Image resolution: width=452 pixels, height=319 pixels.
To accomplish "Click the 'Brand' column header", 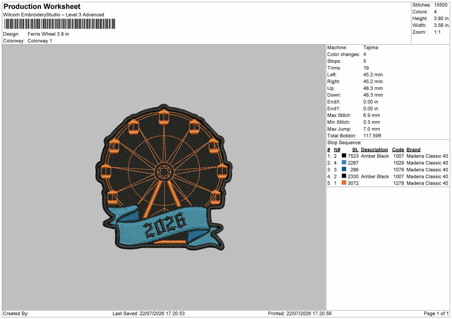I will tap(414, 150).
